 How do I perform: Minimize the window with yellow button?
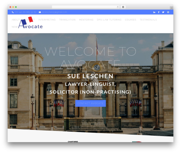tap(13, 7)
